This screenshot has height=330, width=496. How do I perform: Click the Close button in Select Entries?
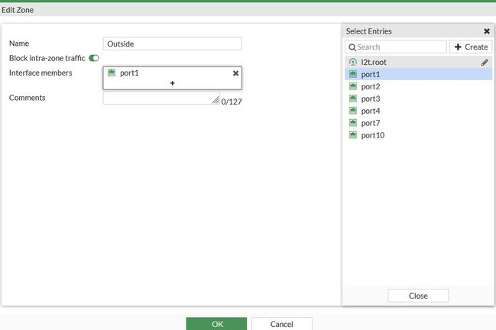click(x=418, y=296)
